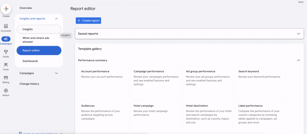Click the colorful plus Create icon
Viewport: 307px width, 134px height.
[x=6, y=9]
